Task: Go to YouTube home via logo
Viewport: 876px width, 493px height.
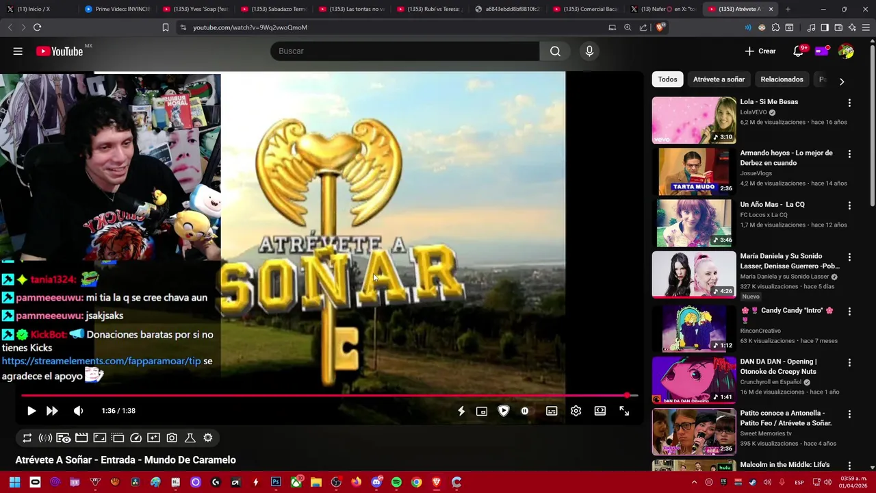Action: pyautogui.click(x=60, y=51)
